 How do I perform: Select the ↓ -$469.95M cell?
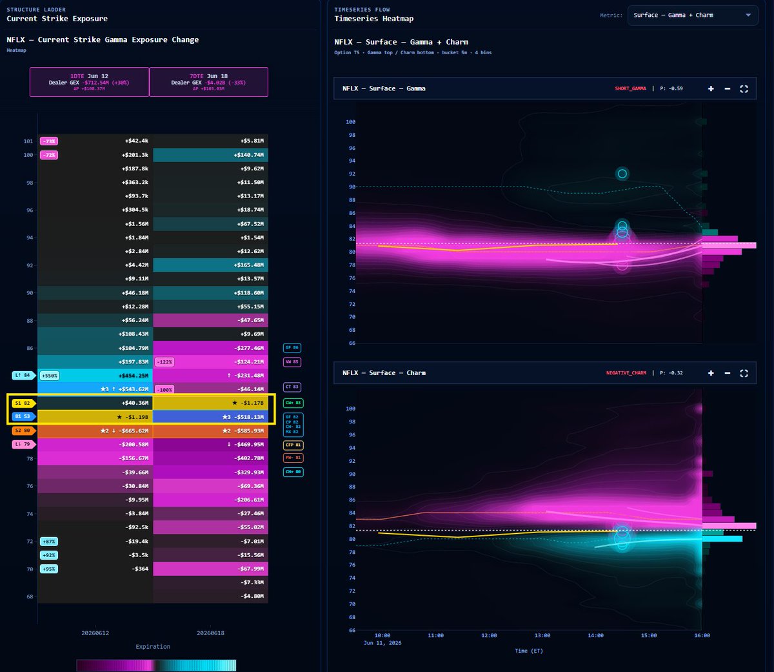click(210, 444)
